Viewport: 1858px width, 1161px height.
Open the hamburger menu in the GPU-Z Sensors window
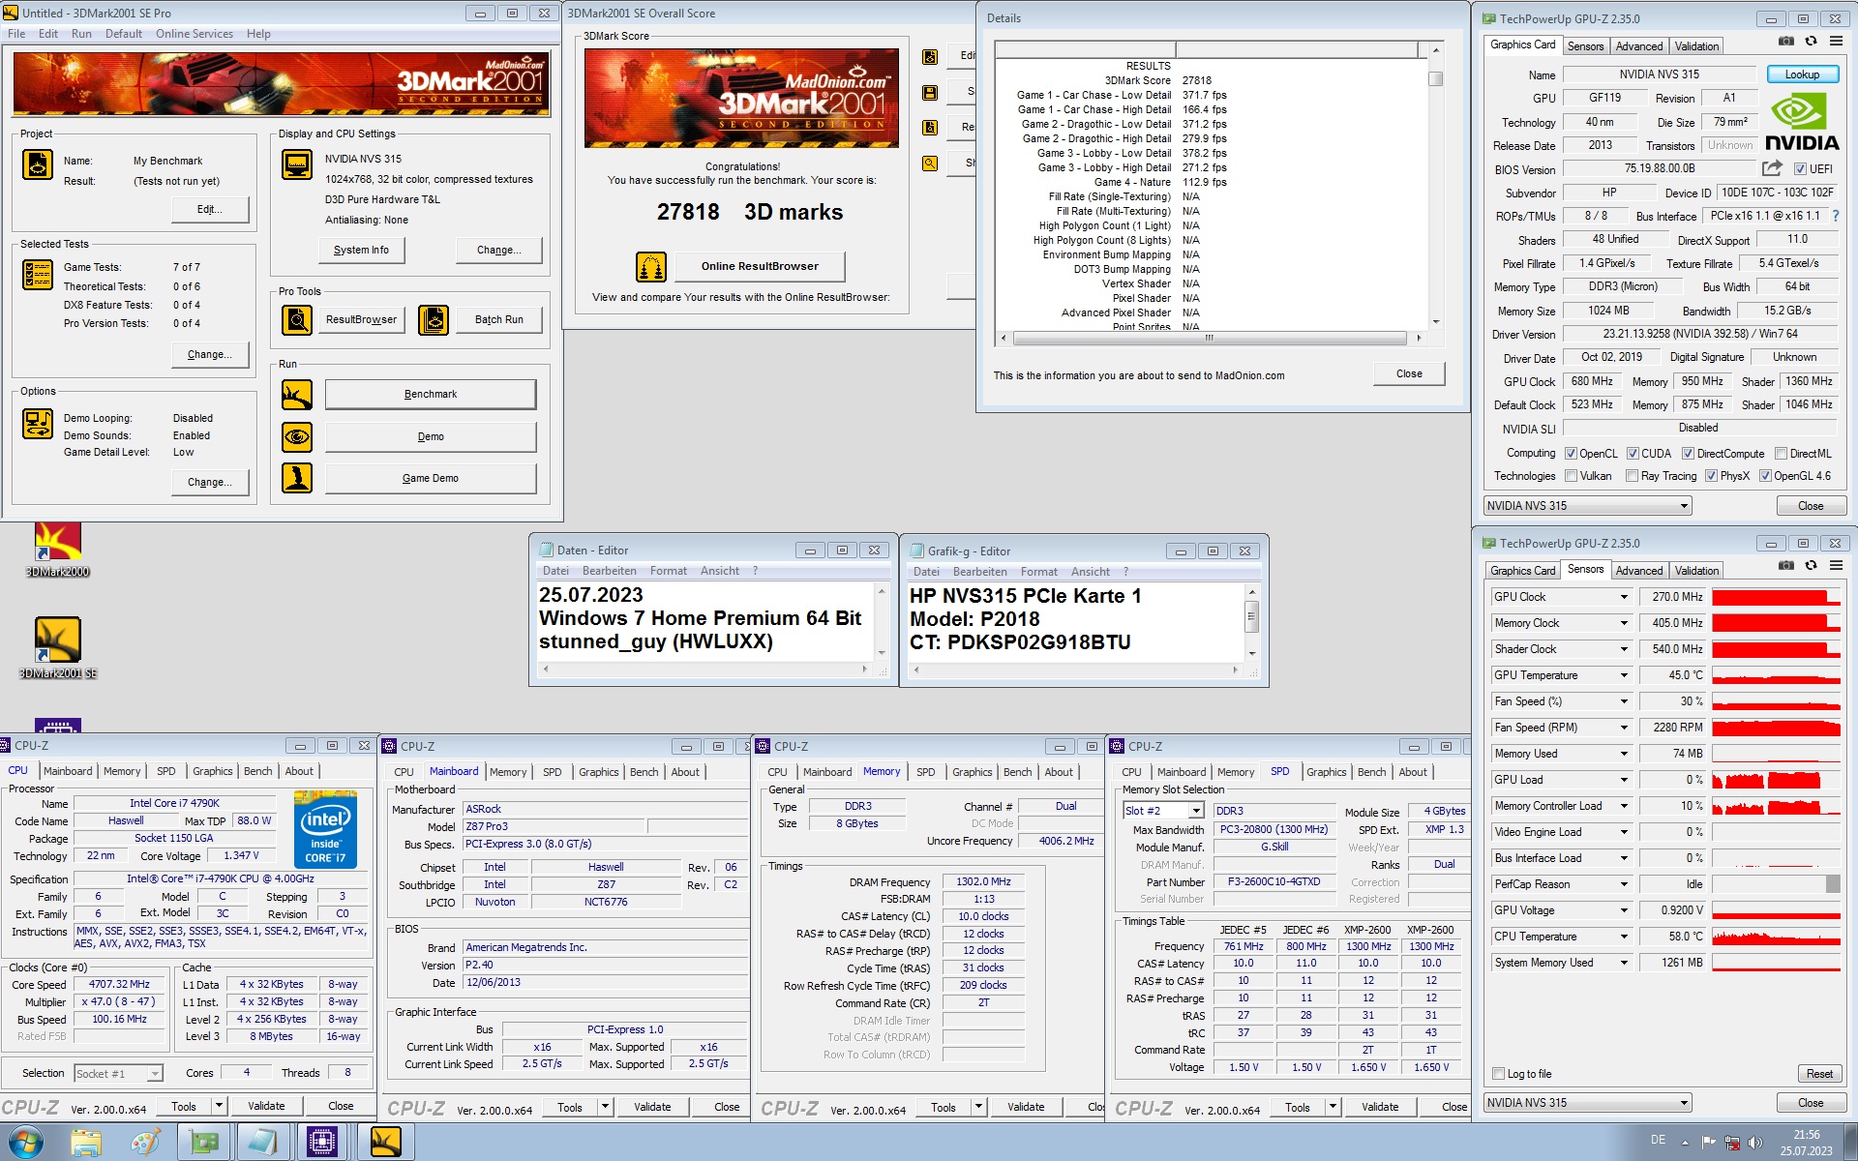[x=1836, y=565]
